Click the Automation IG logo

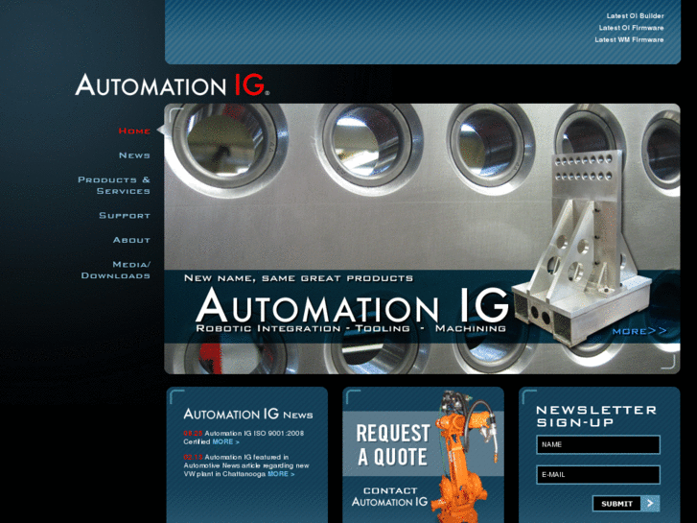[x=172, y=84]
